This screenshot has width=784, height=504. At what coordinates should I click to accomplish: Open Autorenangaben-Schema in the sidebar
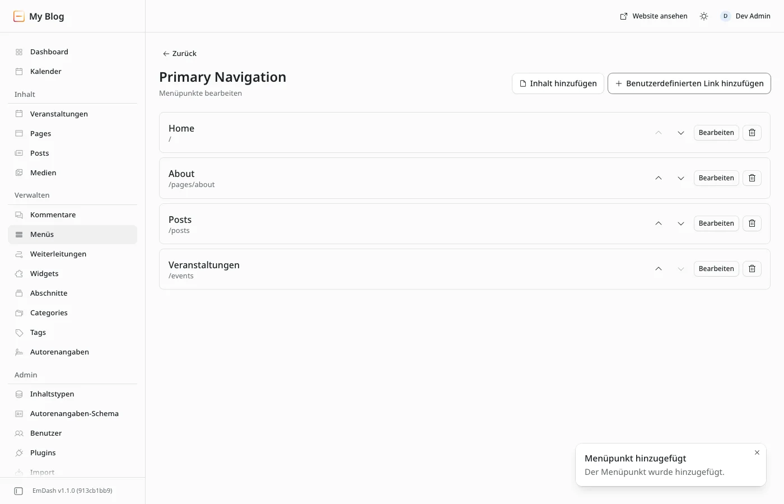tap(73, 414)
